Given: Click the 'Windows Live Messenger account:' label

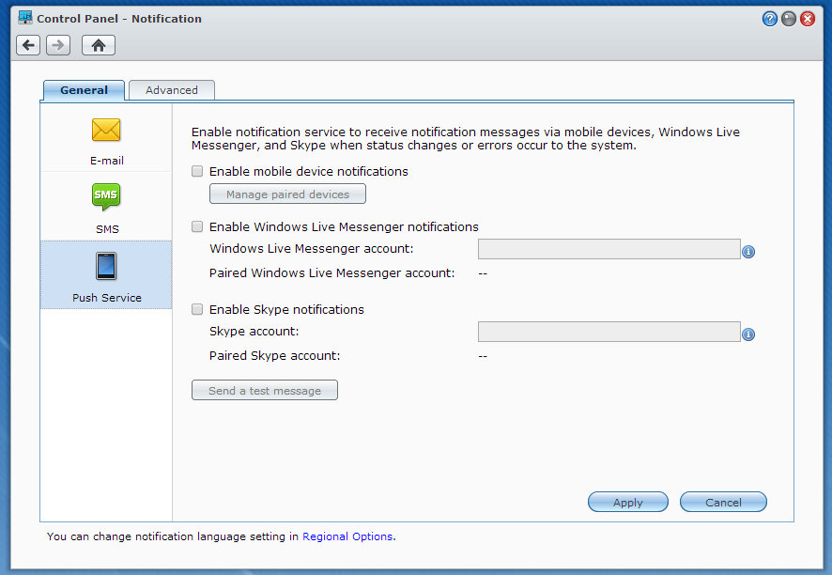Looking at the screenshot, I should [311, 248].
